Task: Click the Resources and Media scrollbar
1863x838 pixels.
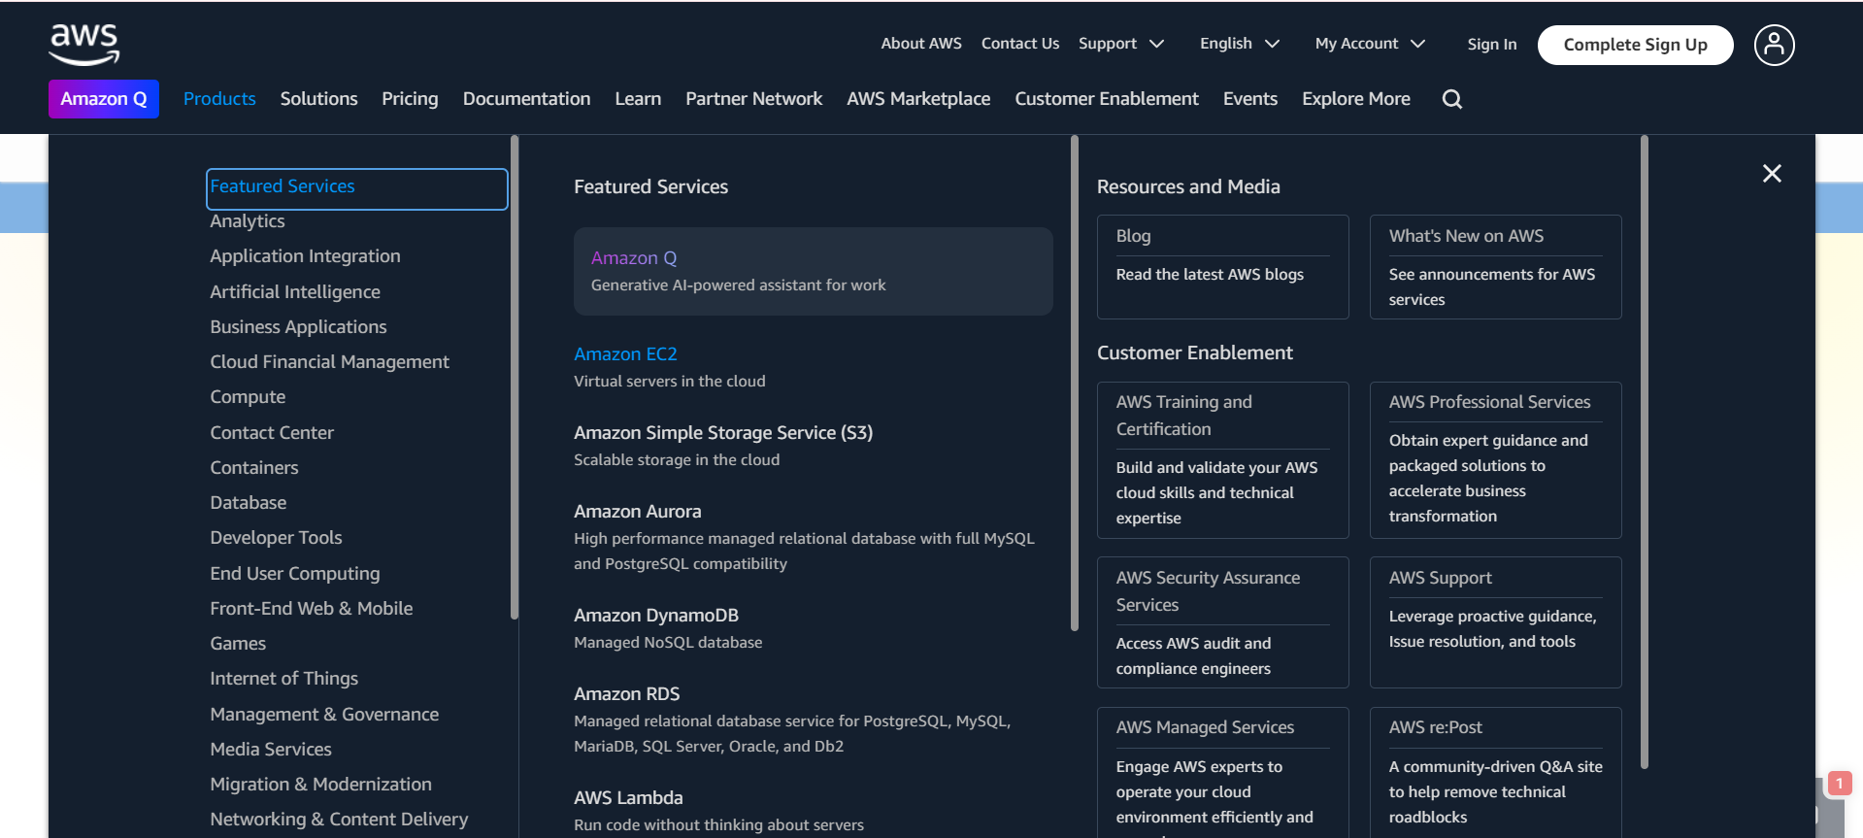Action: pos(1645,453)
